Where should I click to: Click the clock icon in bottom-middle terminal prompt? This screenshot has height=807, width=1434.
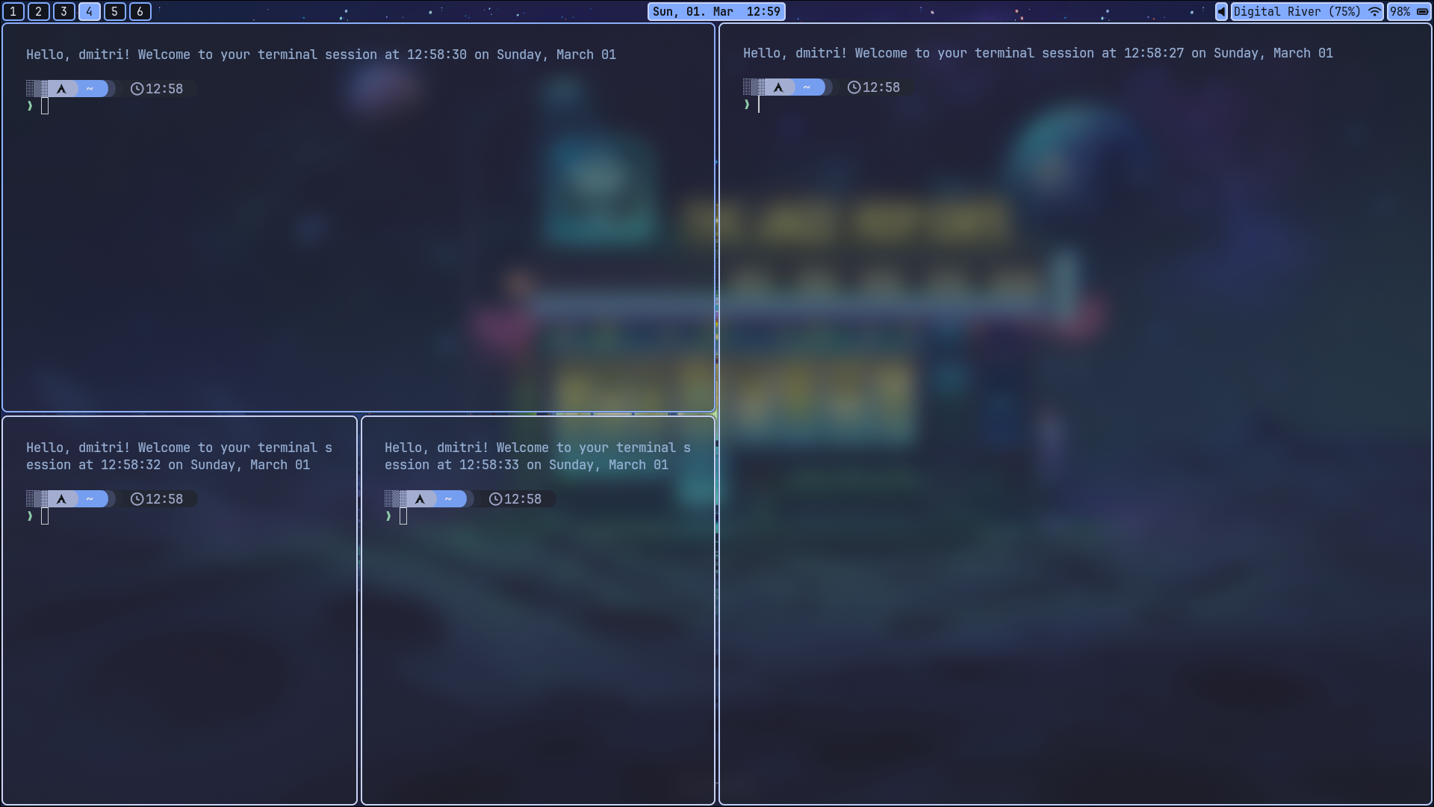[x=495, y=499]
